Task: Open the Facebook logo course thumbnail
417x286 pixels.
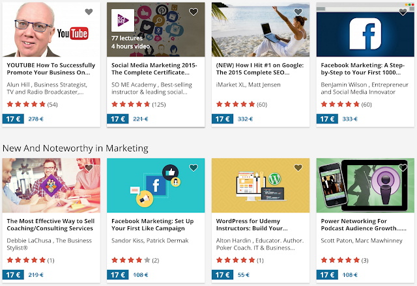Action: 366,29
